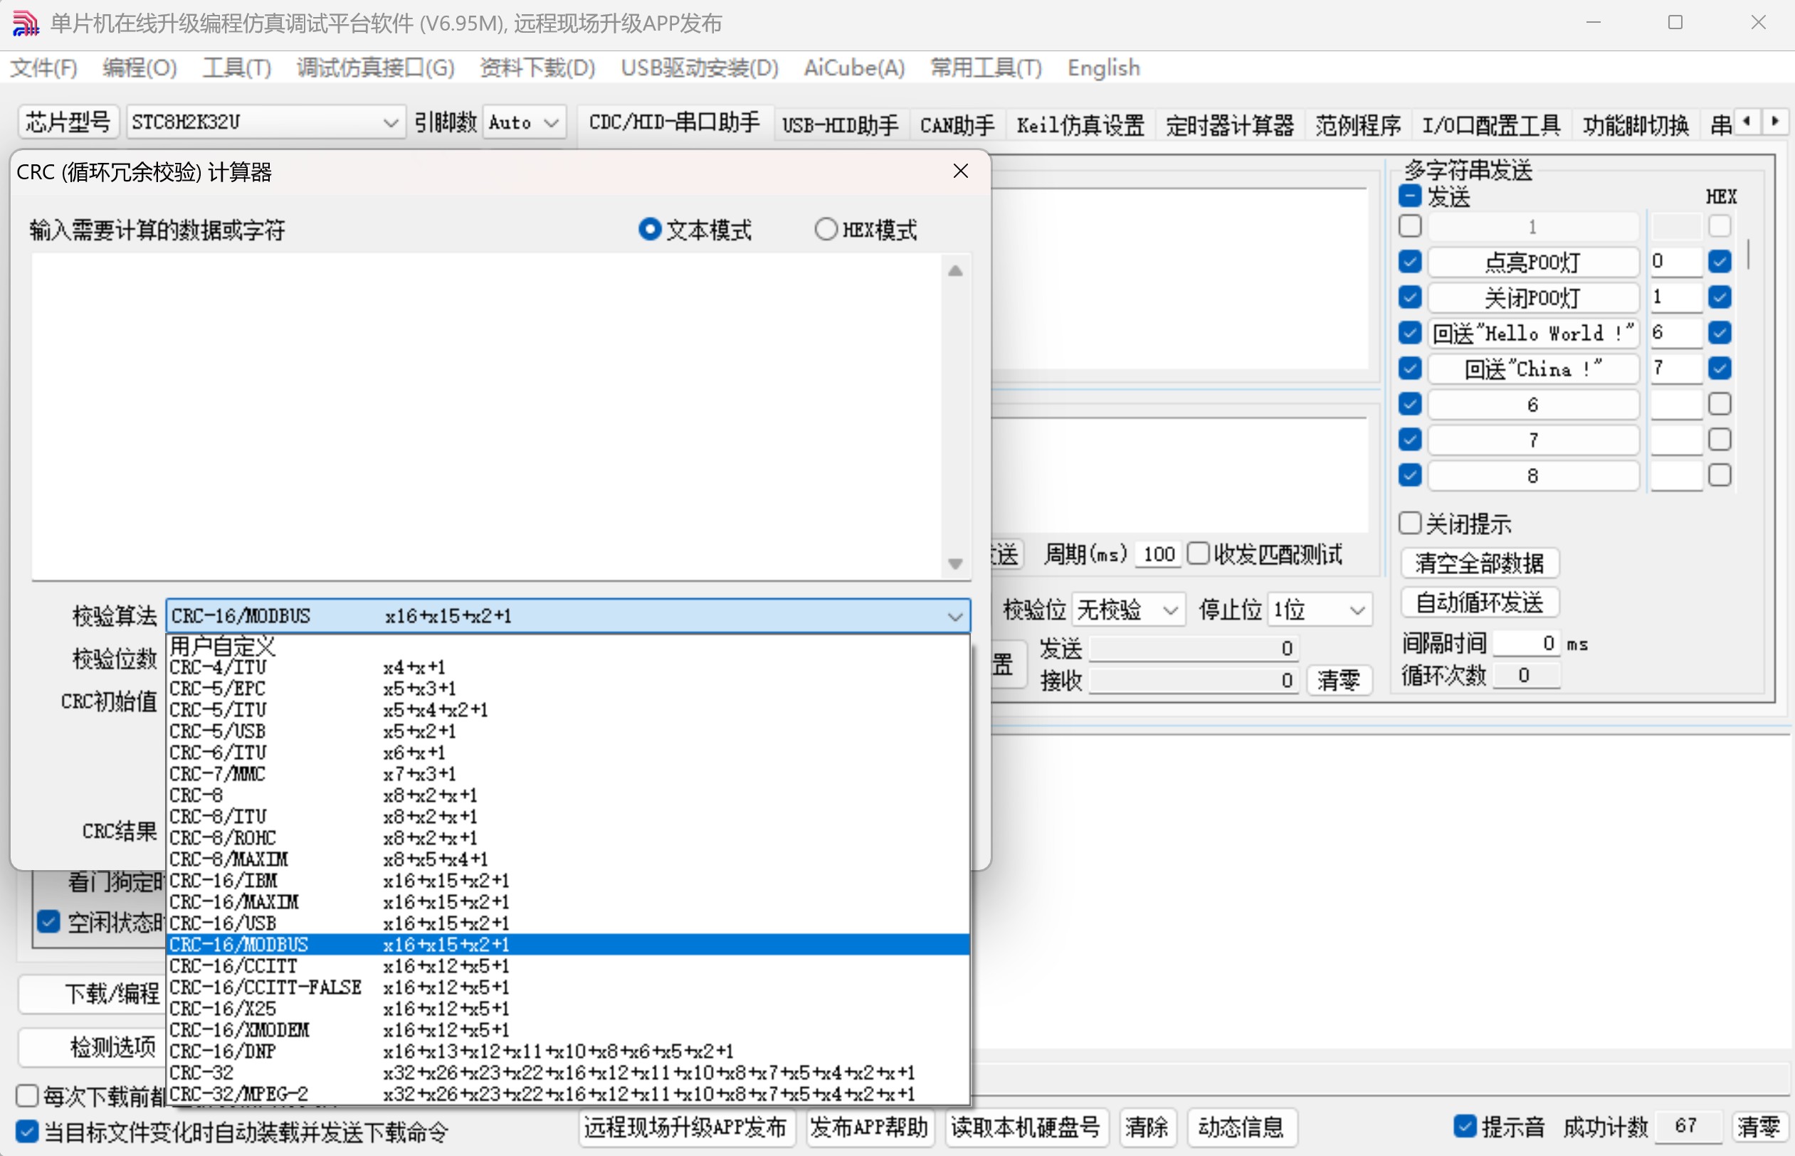Choose CRC-16/XMODEM from the list

(568, 1030)
